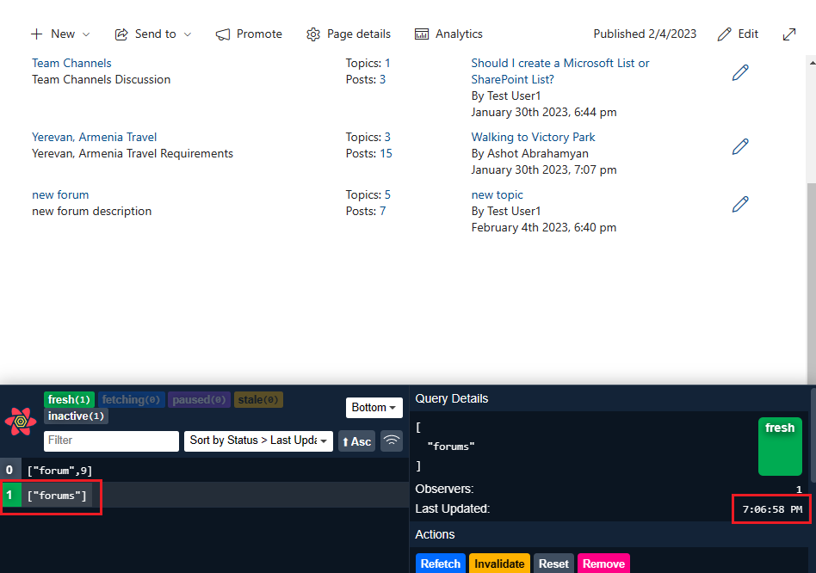Toggle the Asc sort order button
This screenshot has height=573, width=816.
356,441
